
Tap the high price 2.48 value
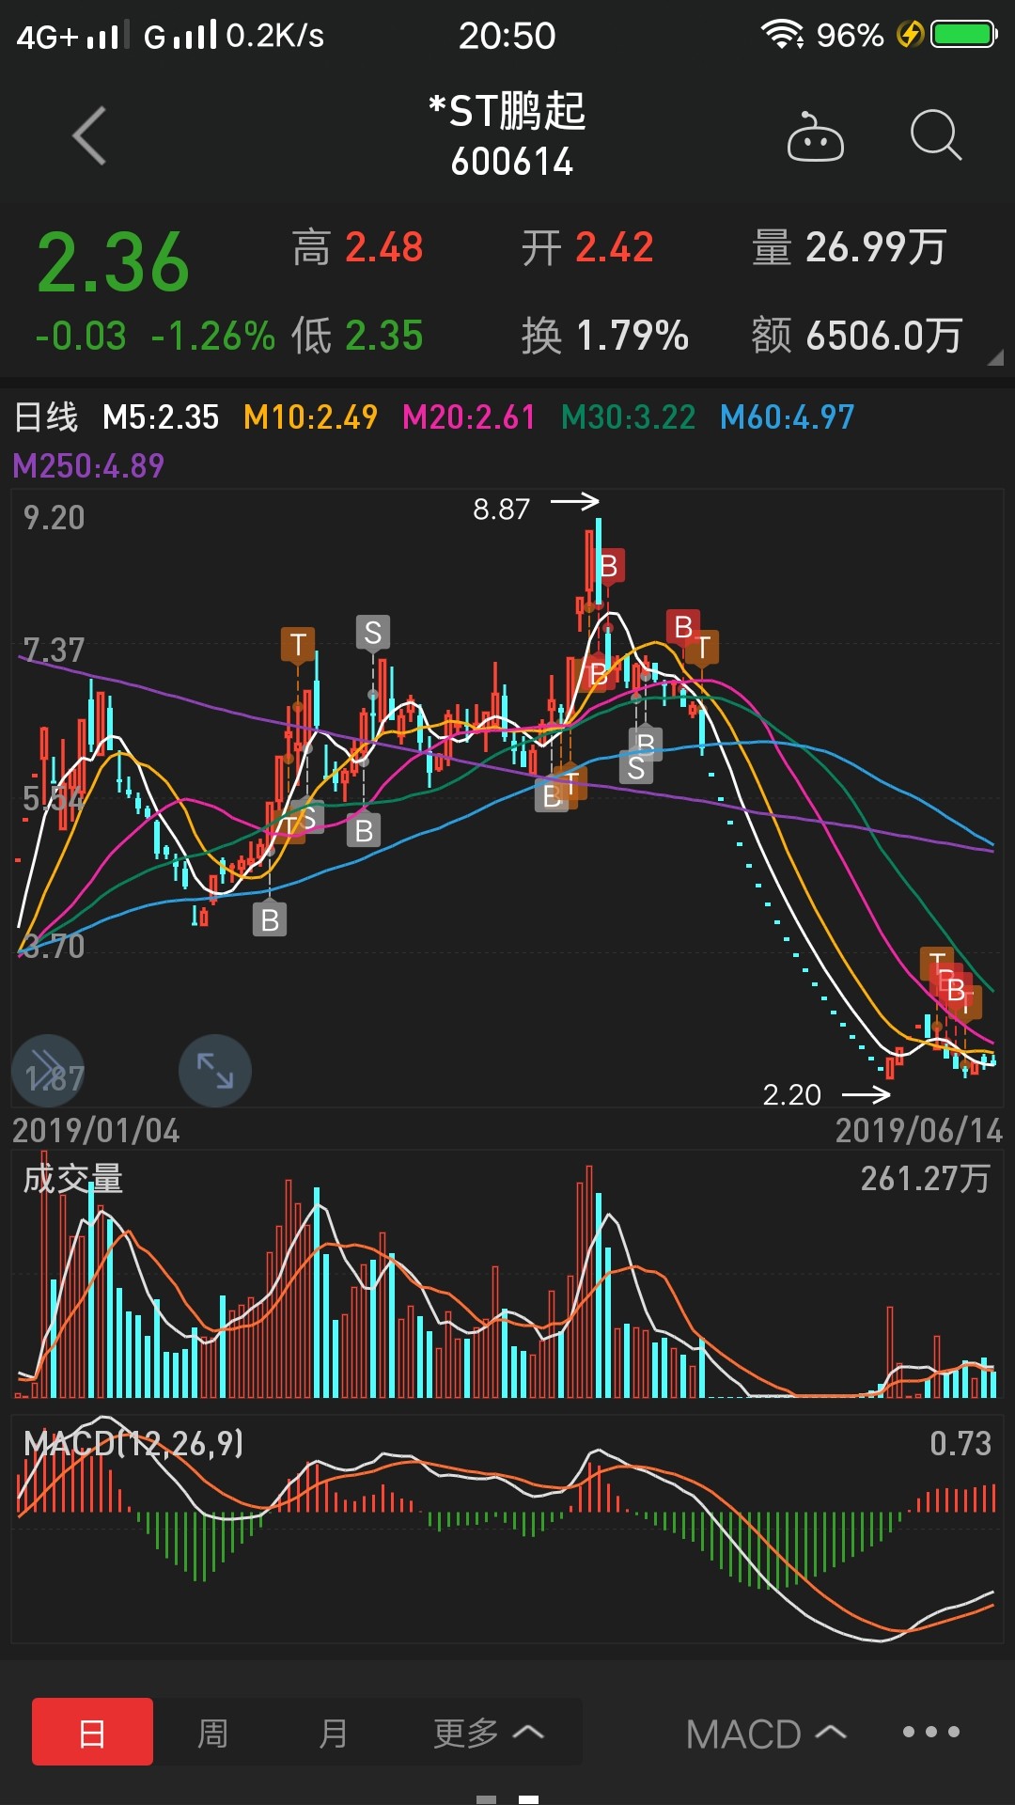pos(383,248)
